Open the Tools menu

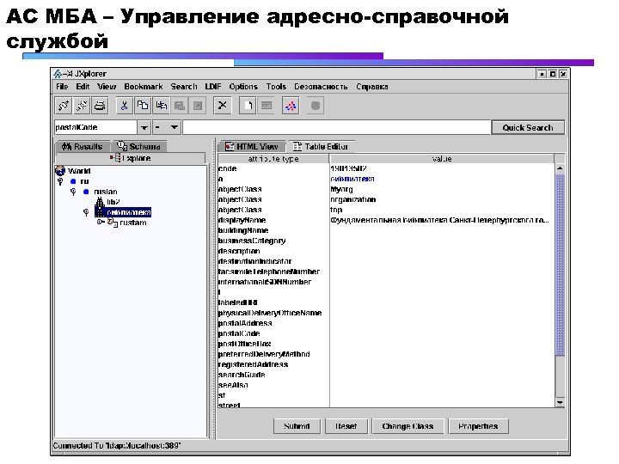pyautogui.click(x=276, y=87)
